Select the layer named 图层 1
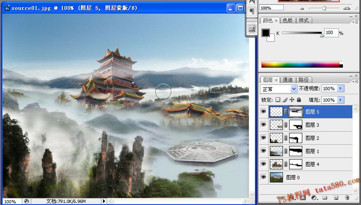Viewport: 361px width, 205px height. point(312,151)
